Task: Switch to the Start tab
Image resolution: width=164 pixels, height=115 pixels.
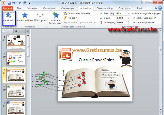Action: [19, 8]
